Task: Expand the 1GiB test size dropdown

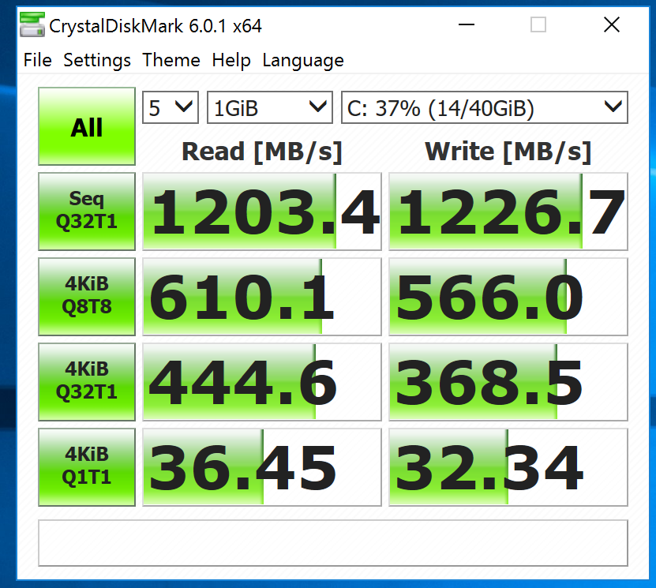Action: tap(270, 107)
